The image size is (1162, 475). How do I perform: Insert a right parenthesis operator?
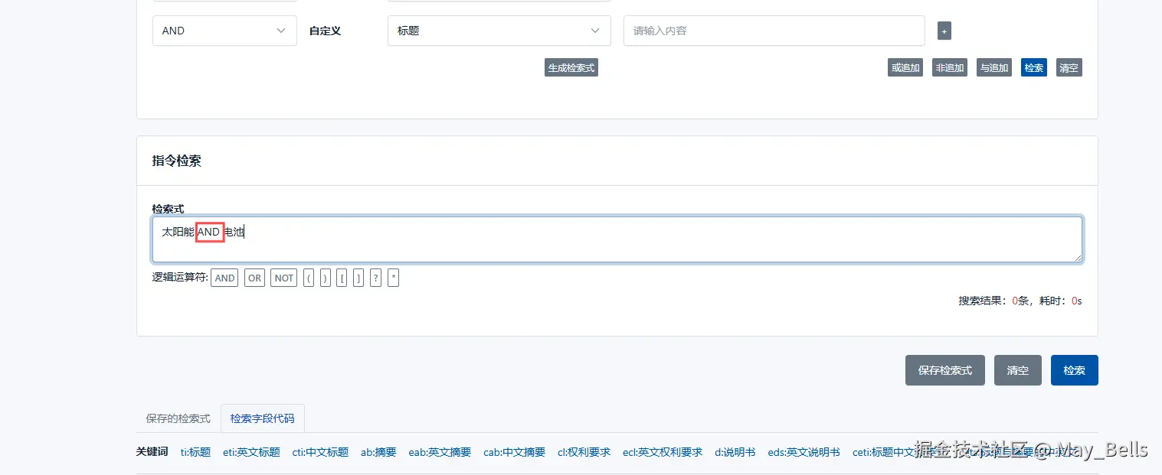click(325, 278)
